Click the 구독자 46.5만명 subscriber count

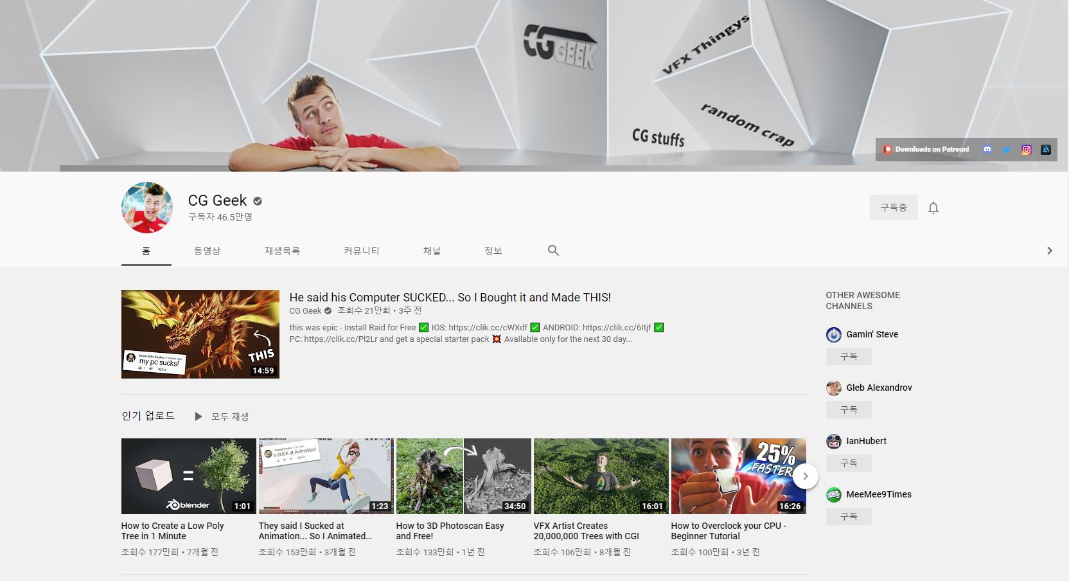[x=220, y=217]
